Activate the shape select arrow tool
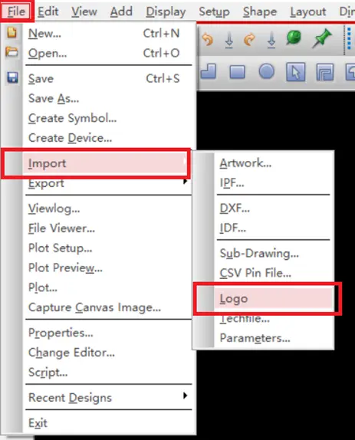The image size is (355, 440). [295, 72]
